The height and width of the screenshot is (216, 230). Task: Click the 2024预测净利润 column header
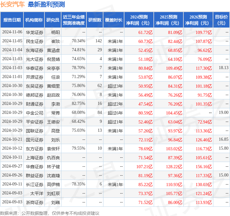coord(139,20)
